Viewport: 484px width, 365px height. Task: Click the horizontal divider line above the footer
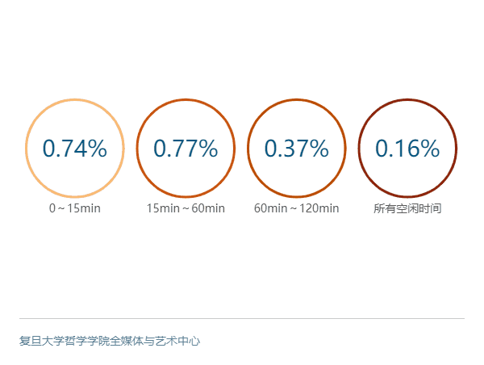242,318
